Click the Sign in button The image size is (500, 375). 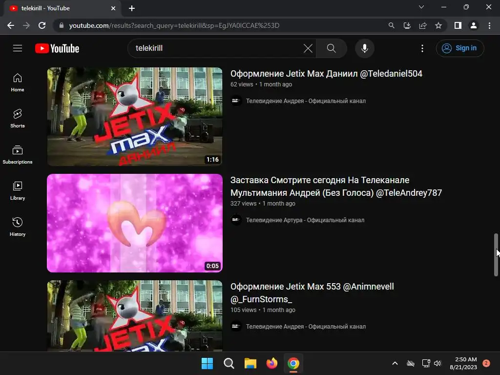click(x=460, y=48)
